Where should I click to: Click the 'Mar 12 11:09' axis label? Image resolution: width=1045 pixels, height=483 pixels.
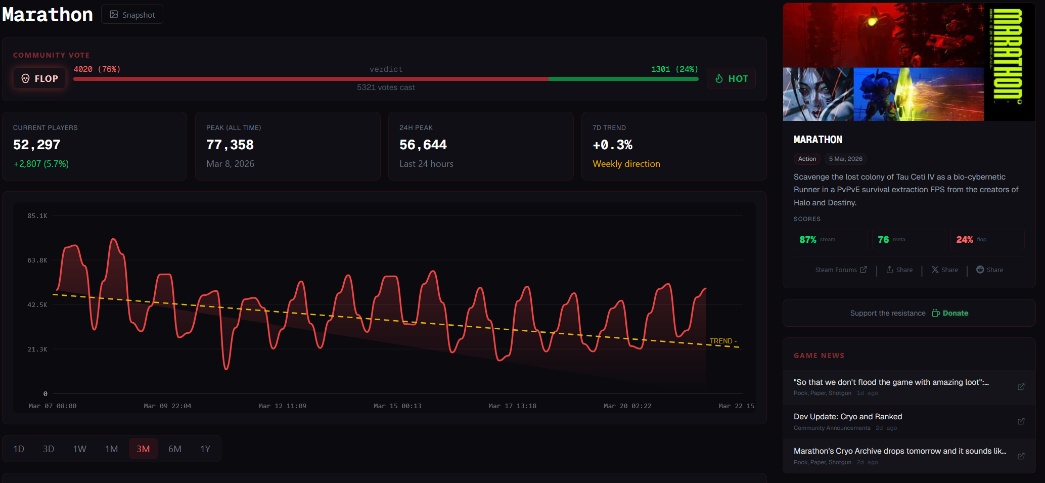(283, 406)
